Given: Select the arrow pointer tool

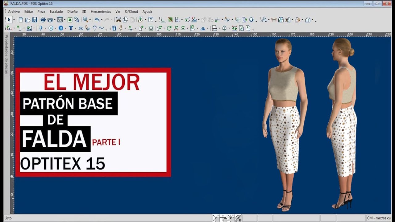Looking at the screenshot, I should point(9,20).
